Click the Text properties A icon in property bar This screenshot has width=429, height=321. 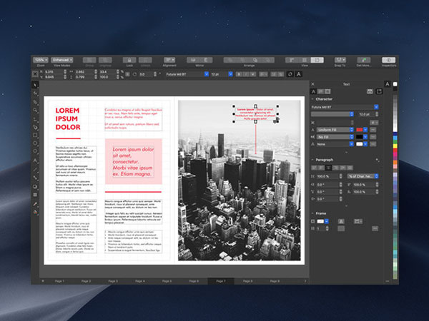299,74
